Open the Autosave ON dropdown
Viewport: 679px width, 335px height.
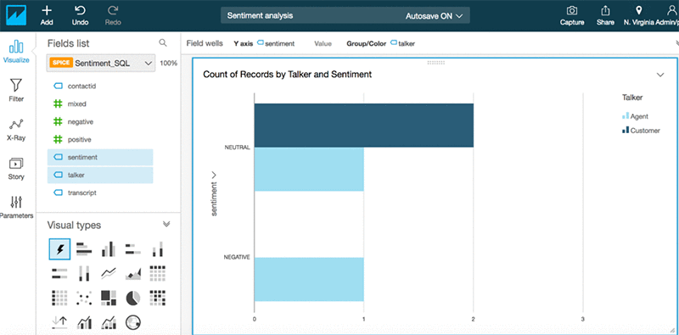pos(435,16)
